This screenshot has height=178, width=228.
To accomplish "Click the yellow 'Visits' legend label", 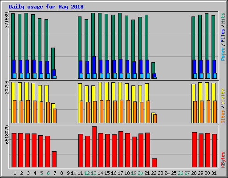I will coord(223,97).
